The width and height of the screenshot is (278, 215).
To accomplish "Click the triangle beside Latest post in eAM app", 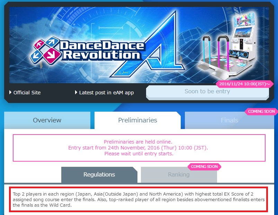I will (76, 92).
